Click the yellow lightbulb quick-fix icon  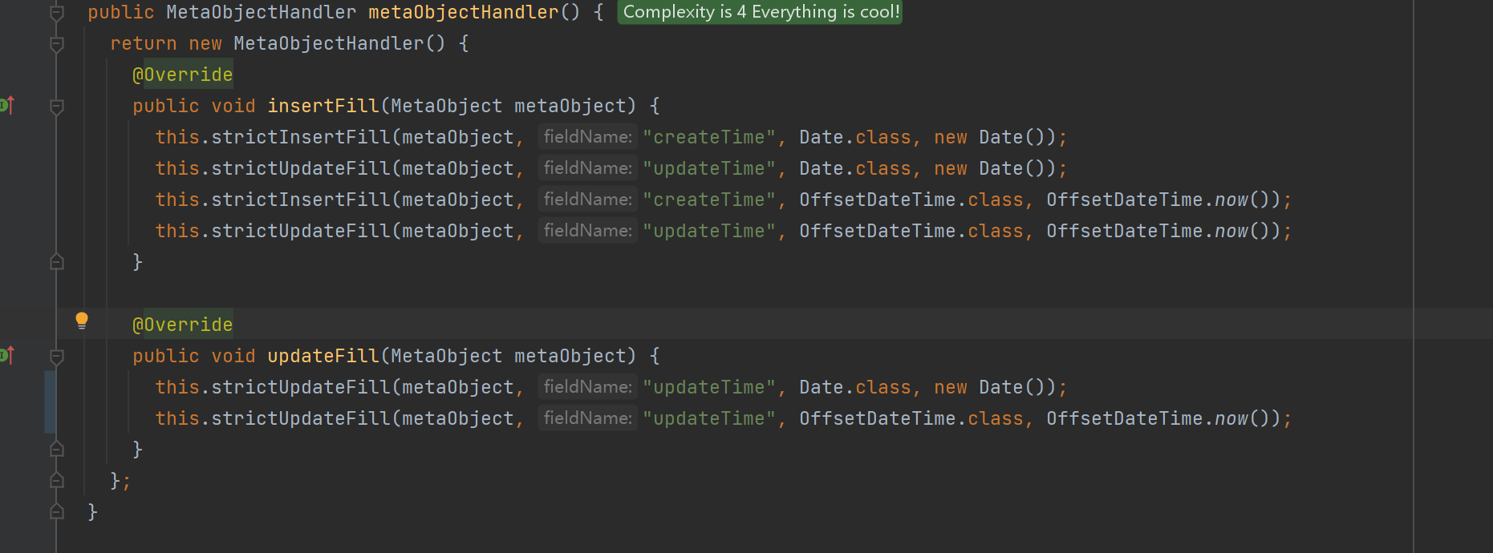[81, 321]
